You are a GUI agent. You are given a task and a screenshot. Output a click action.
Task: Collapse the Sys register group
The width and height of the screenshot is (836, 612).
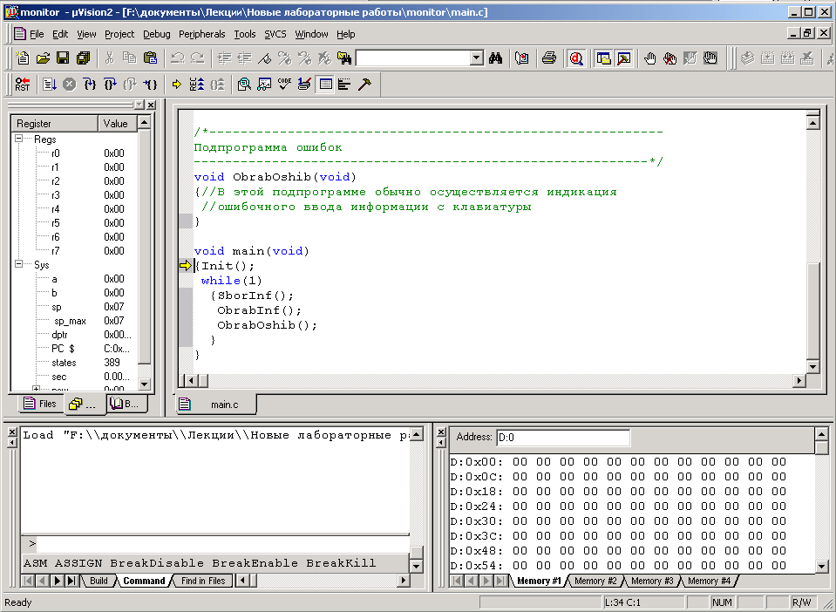tap(19, 264)
